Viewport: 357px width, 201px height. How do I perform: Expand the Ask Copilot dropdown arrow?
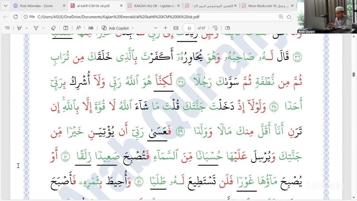click(x=132, y=28)
